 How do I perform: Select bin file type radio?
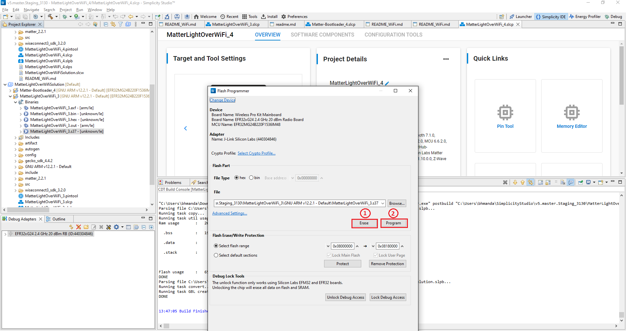(x=251, y=178)
